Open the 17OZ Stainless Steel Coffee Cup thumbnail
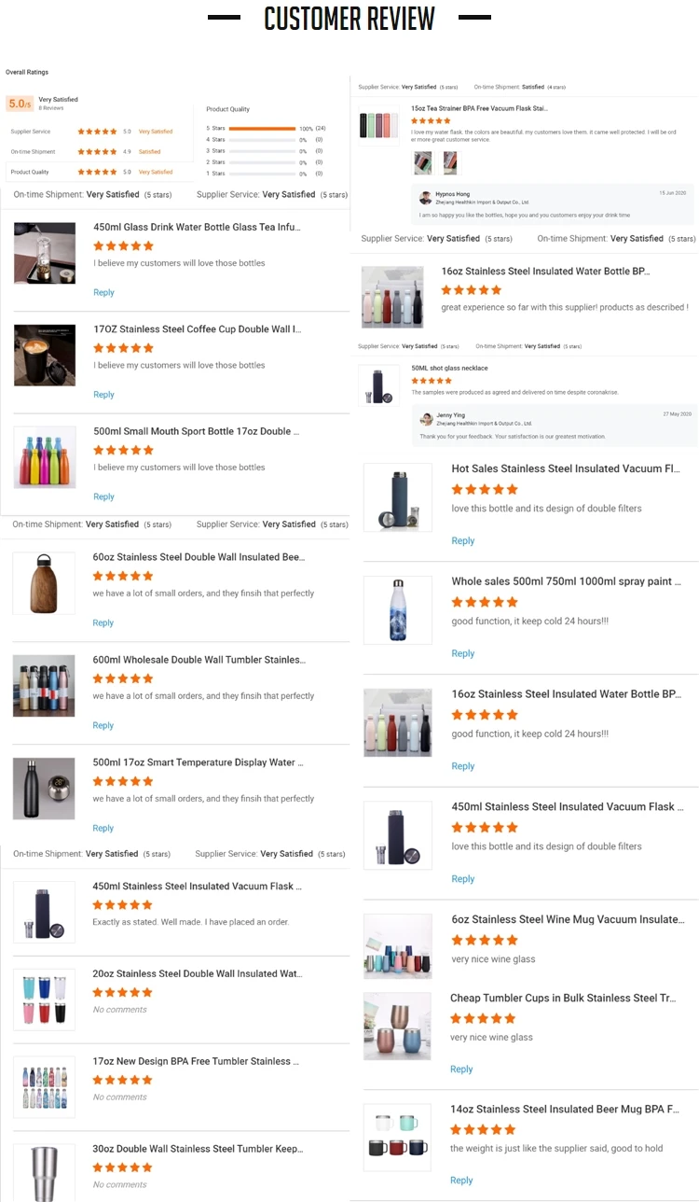This screenshot has width=699, height=1202. coord(45,355)
